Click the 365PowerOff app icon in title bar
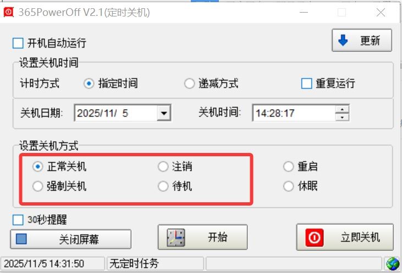Screen dimensions: 402x273 pyautogui.click(x=8, y=12)
